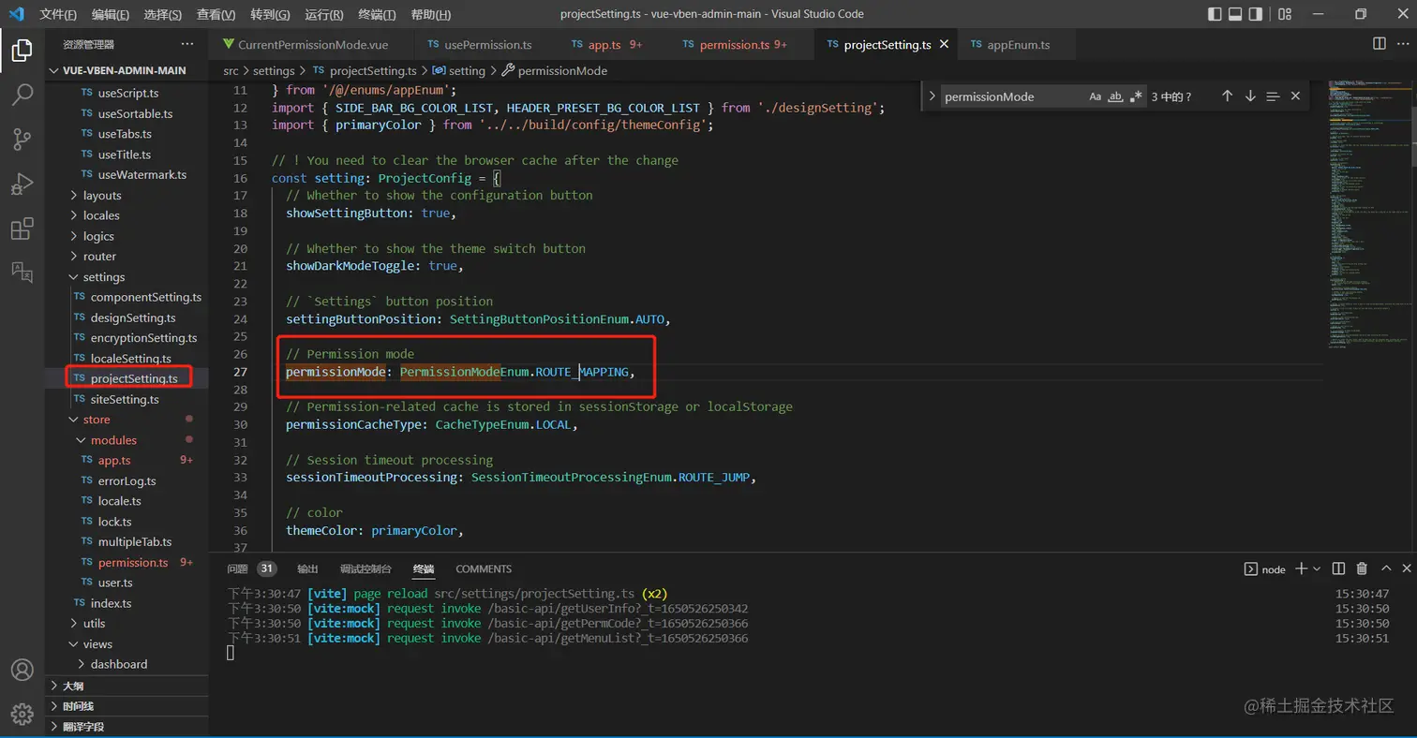This screenshot has height=738, width=1417.
Task: Open editor More Actions ellipsis
Action: [1401, 44]
